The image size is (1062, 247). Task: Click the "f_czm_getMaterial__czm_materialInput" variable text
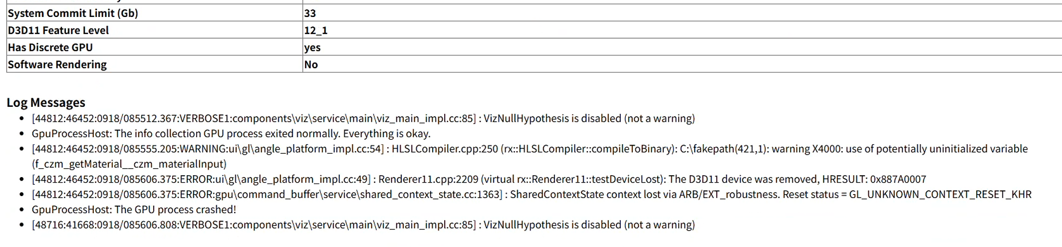coord(129,164)
